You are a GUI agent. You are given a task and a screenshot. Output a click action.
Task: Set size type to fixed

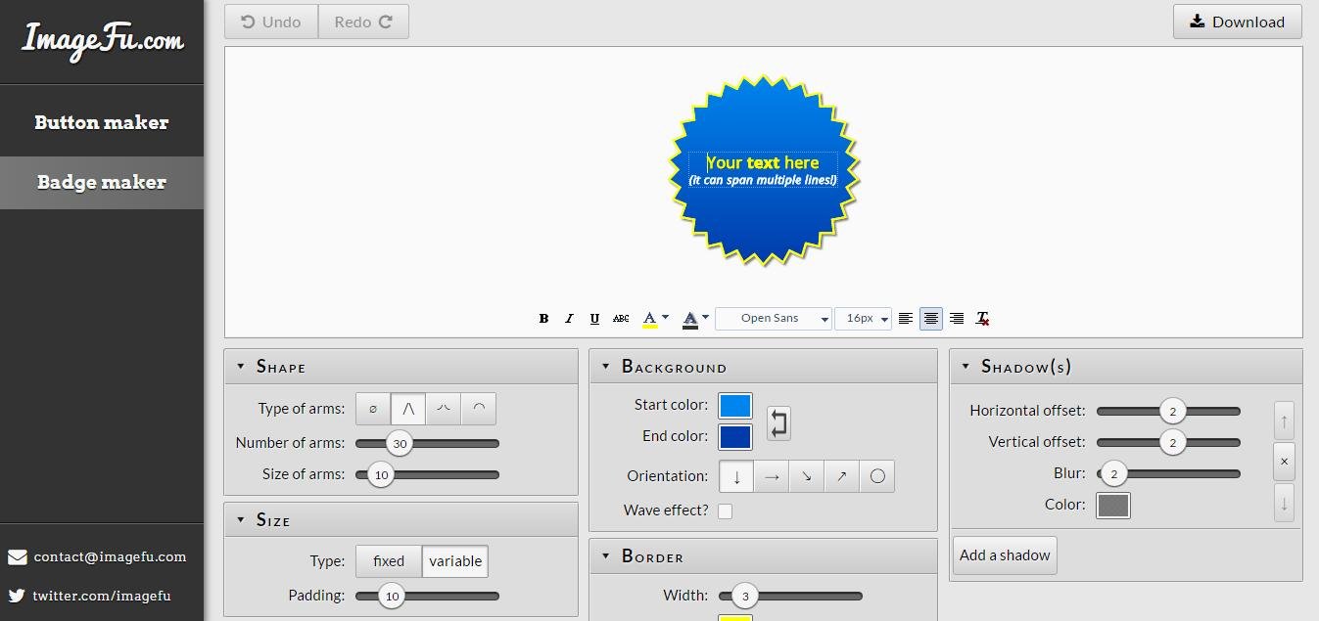click(389, 561)
